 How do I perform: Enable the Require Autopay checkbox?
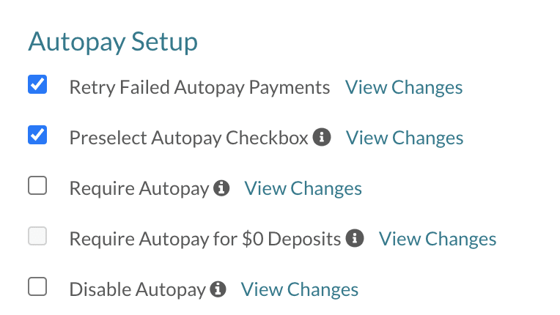[37, 186]
